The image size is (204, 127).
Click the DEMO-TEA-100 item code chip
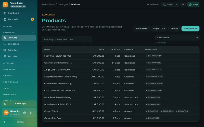(x=154, y=56)
